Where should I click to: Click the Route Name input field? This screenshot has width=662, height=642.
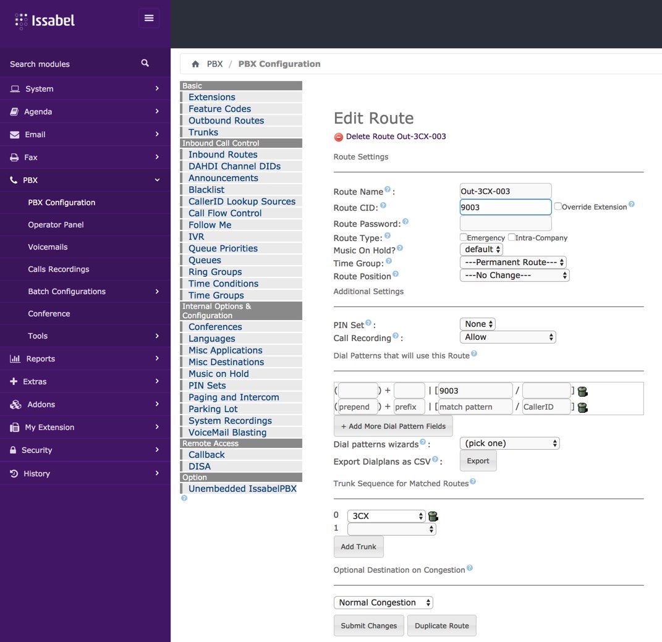506,191
